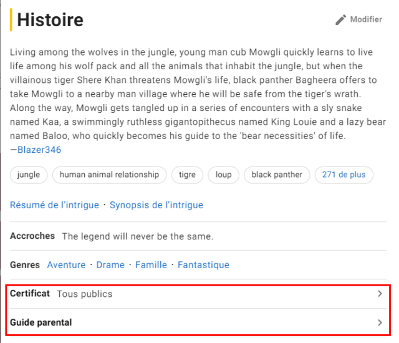399x343 pixels.
Task: Choose the loup keyword chip
Action: [223, 175]
